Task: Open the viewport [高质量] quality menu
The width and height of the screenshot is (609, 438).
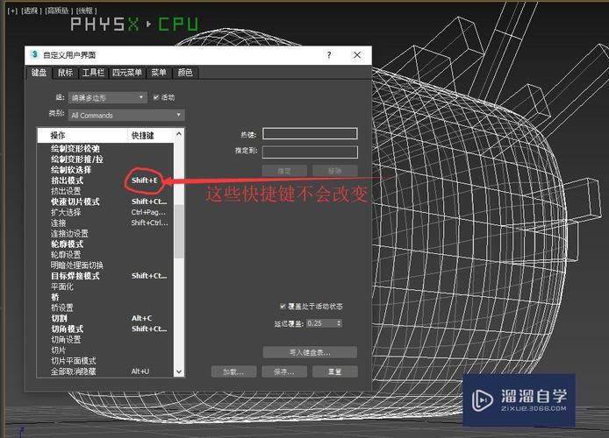Action: coord(59,11)
